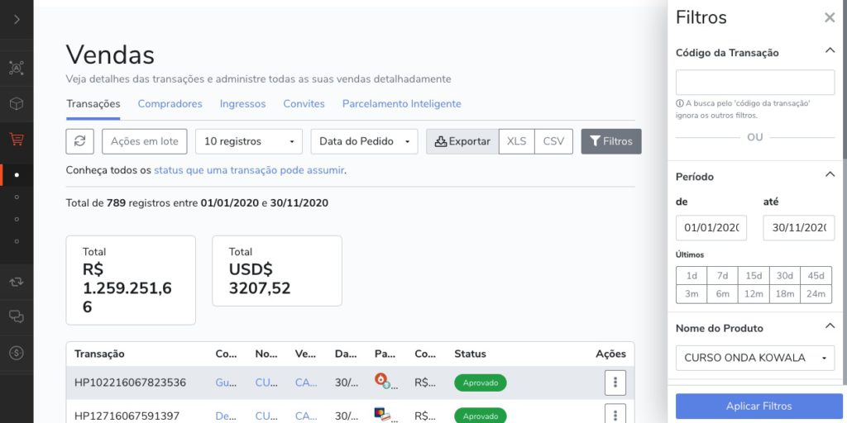Click the Código da Transação input field

click(x=755, y=83)
